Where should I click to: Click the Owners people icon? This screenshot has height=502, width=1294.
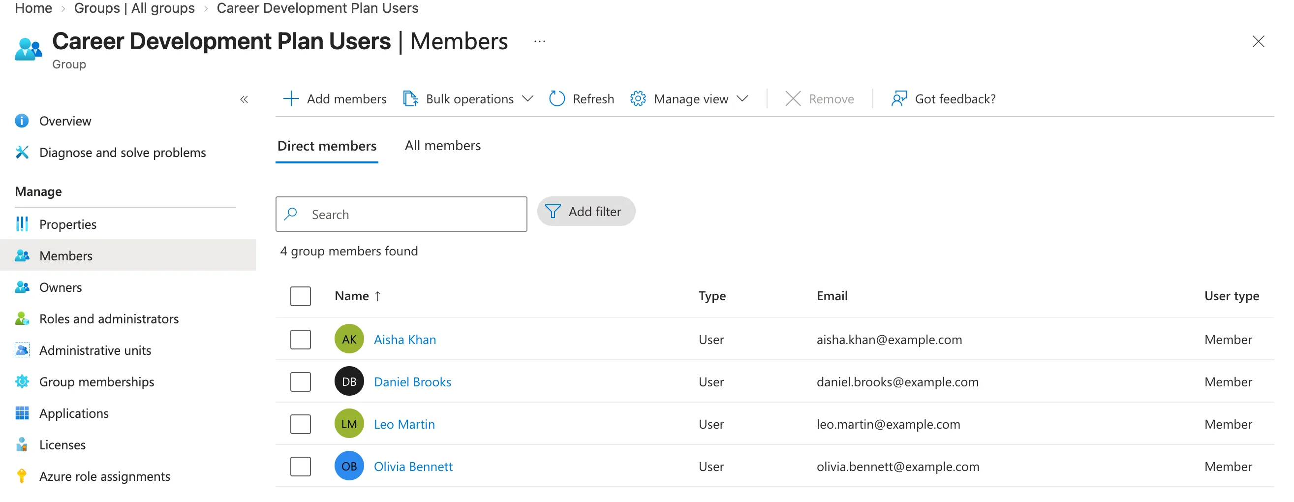tap(22, 287)
